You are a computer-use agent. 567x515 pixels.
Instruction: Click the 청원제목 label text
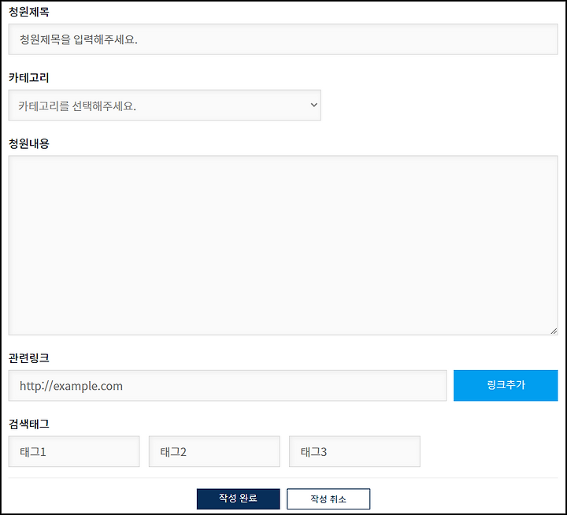coord(29,12)
